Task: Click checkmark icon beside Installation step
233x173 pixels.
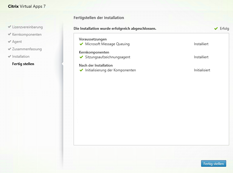Action: (x=10, y=56)
